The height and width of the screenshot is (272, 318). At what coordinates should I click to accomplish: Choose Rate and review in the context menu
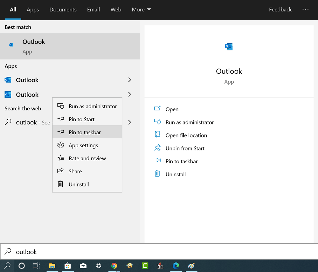(87, 158)
